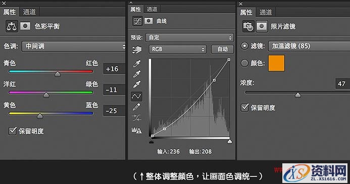Viewport: 350px width, 184px height.
Task: Switch to Properties tab in Color Balance panel
Action: click(10, 12)
